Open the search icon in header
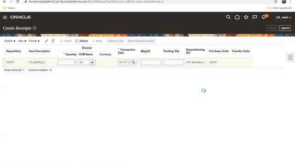Viewport: 295px width, 166px height. [228, 17]
